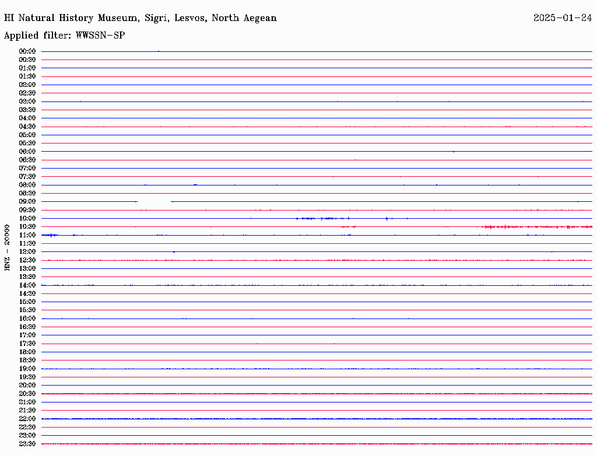Image resolution: width=597 pixels, height=455 pixels.
Task: Click the 19:30 time label
Action: click(27, 377)
